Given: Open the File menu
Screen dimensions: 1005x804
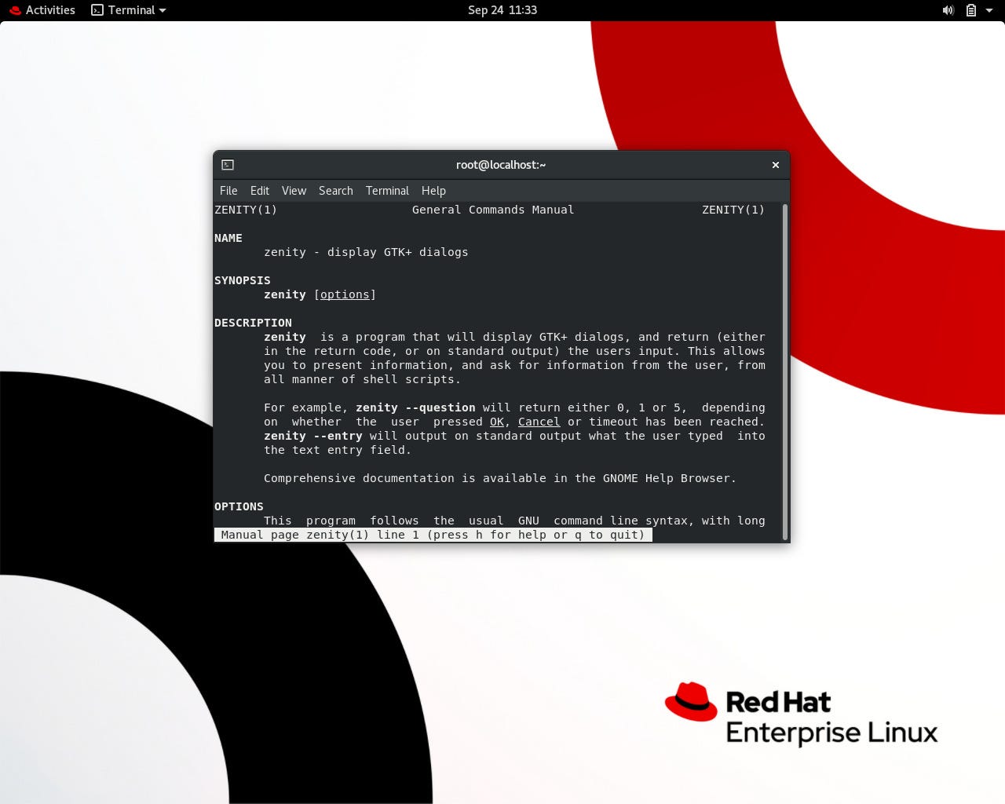Looking at the screenshot, I should pyautogui.click(x=228, y=191).
